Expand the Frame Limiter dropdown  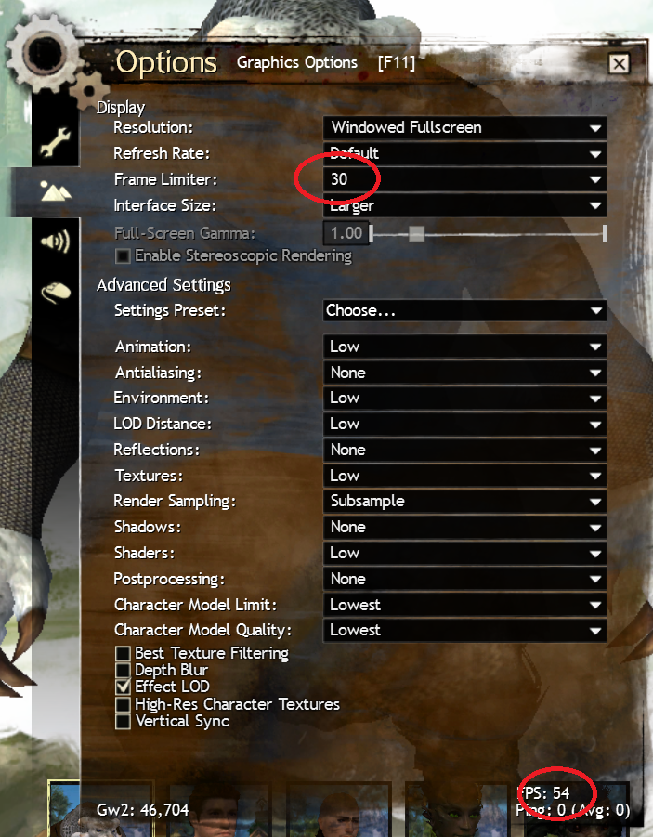(x=464, y=179)
